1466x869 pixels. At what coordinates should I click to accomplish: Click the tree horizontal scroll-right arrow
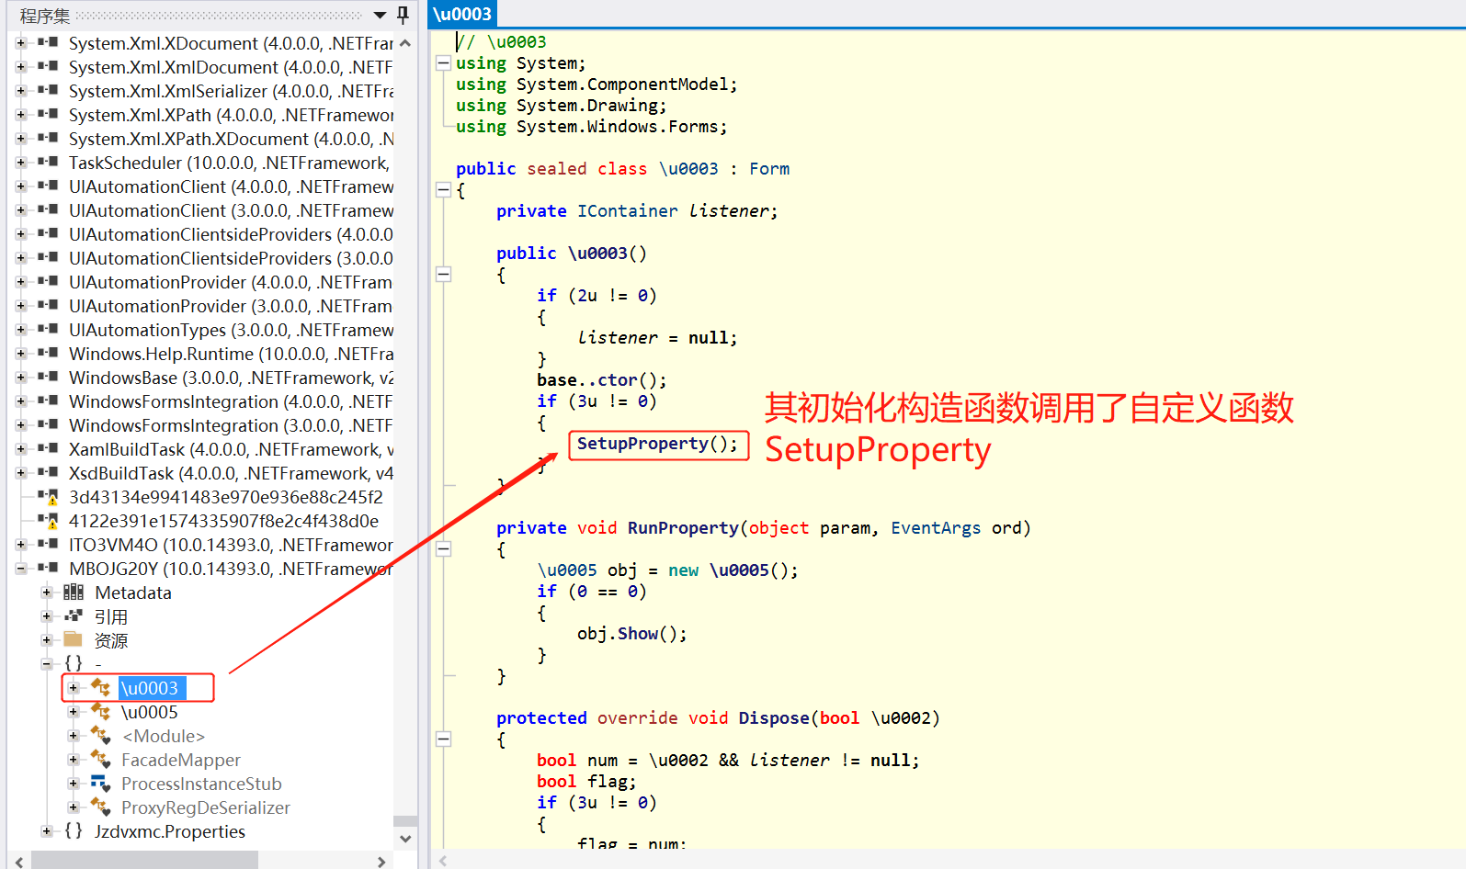[381, 862]
